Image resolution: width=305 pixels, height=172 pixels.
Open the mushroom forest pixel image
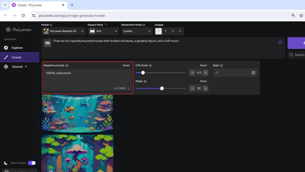point(78,153)
